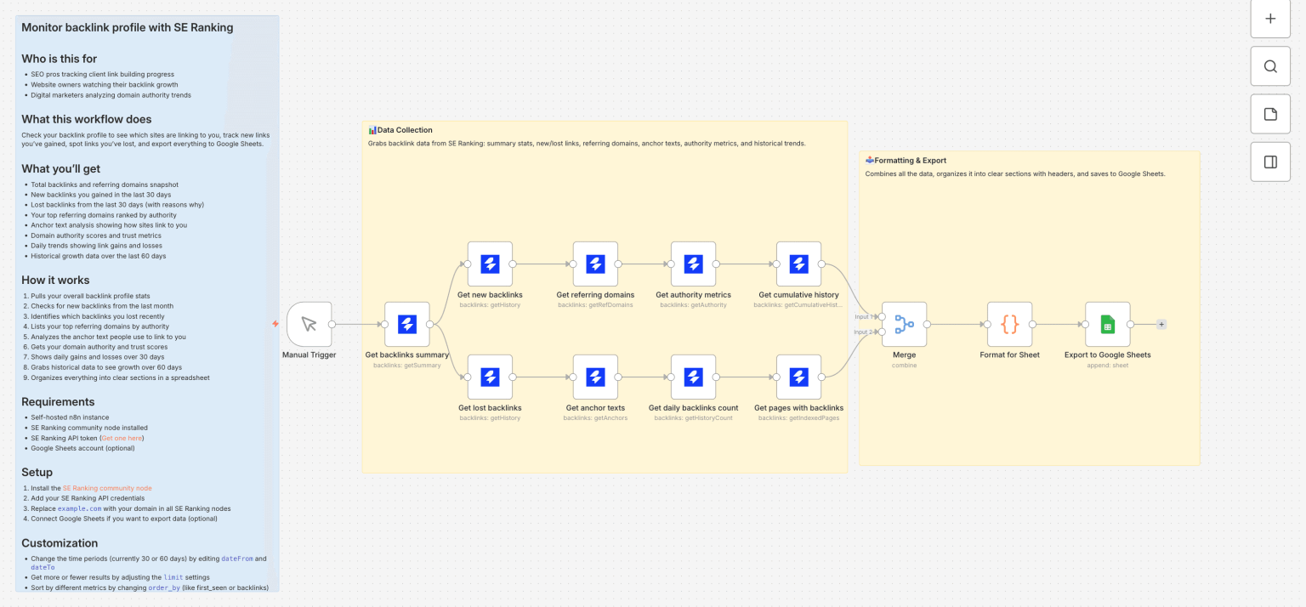Click the 'Who is this for' heading

point(60,59)
